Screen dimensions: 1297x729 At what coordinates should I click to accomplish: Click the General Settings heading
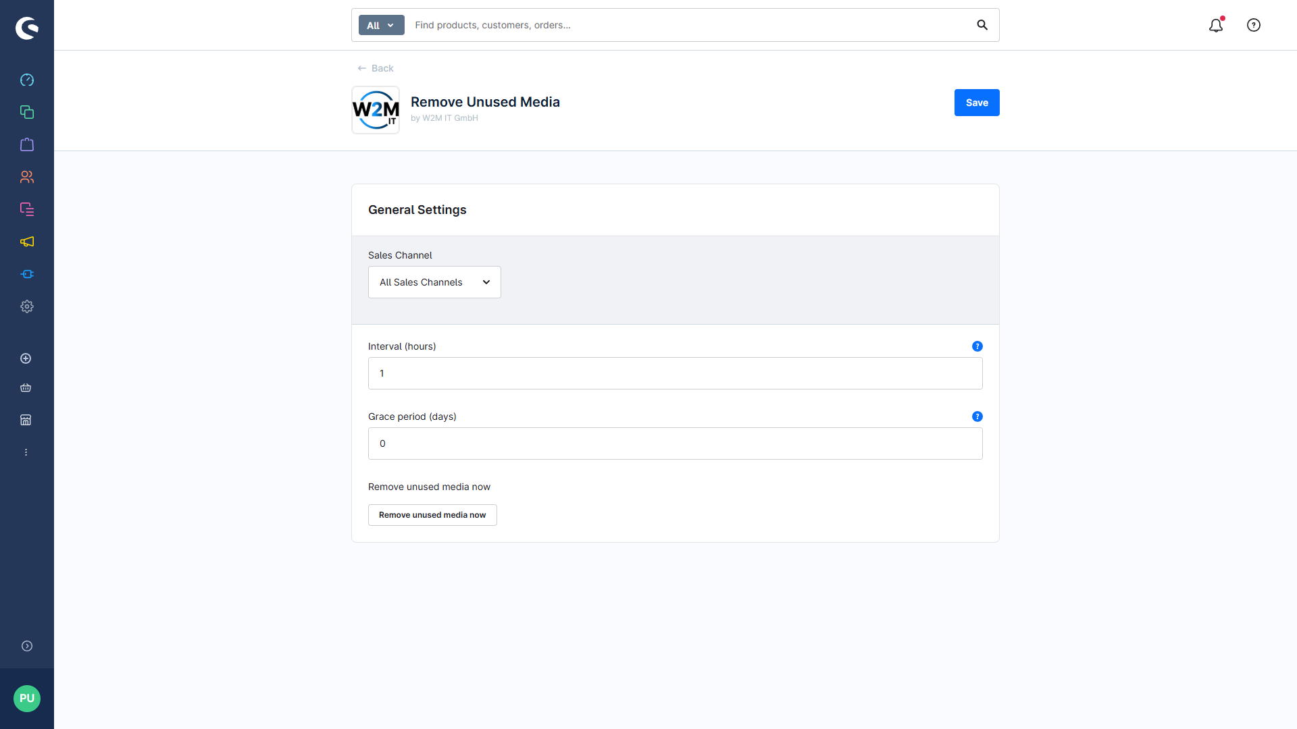[417, 210]
